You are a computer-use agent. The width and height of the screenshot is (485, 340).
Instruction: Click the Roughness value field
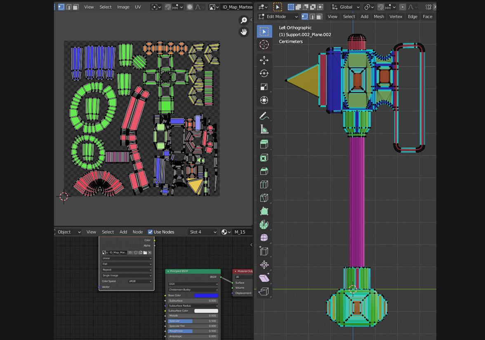pyautogui.click(x=193, y=331)
